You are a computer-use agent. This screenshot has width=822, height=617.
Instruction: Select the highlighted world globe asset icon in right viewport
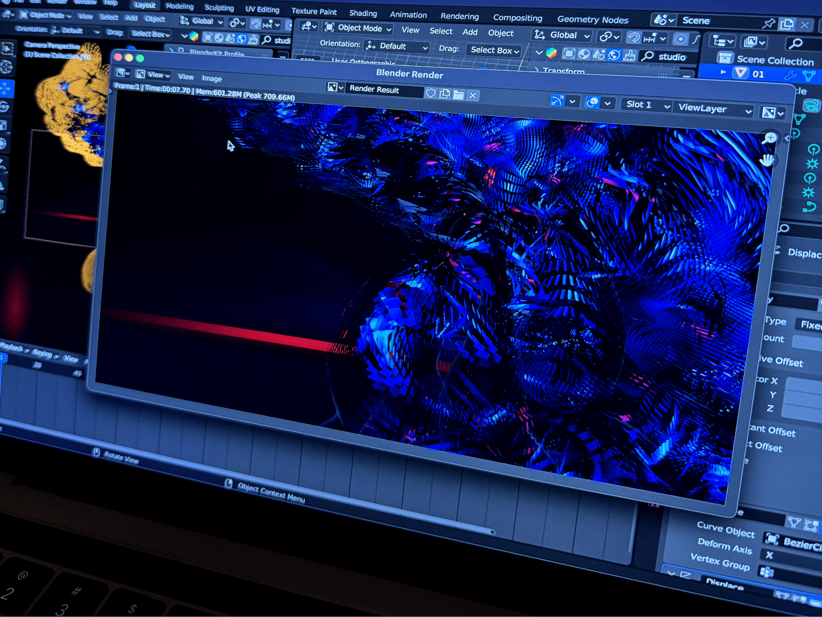pyautogui.click(x=614, y=55)
